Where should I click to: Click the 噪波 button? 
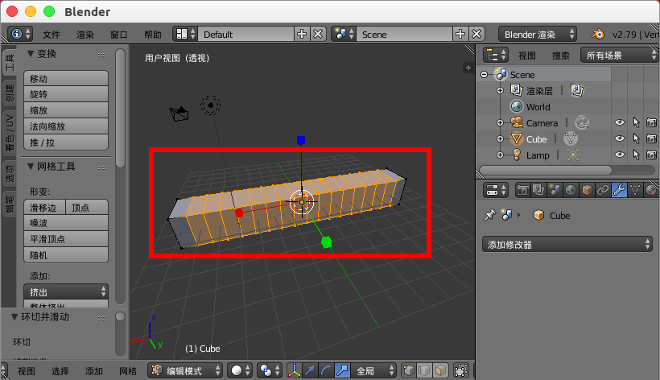pyautogui.click(x=66, y=223)
